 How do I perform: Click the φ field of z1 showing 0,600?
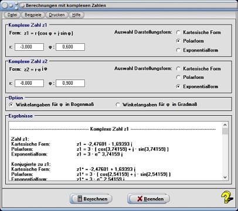70,47
